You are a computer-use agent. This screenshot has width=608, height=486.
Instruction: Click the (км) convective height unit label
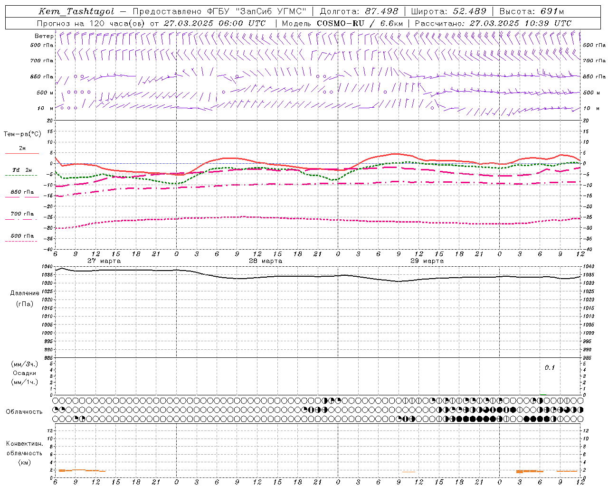click(x=25, y=462)
